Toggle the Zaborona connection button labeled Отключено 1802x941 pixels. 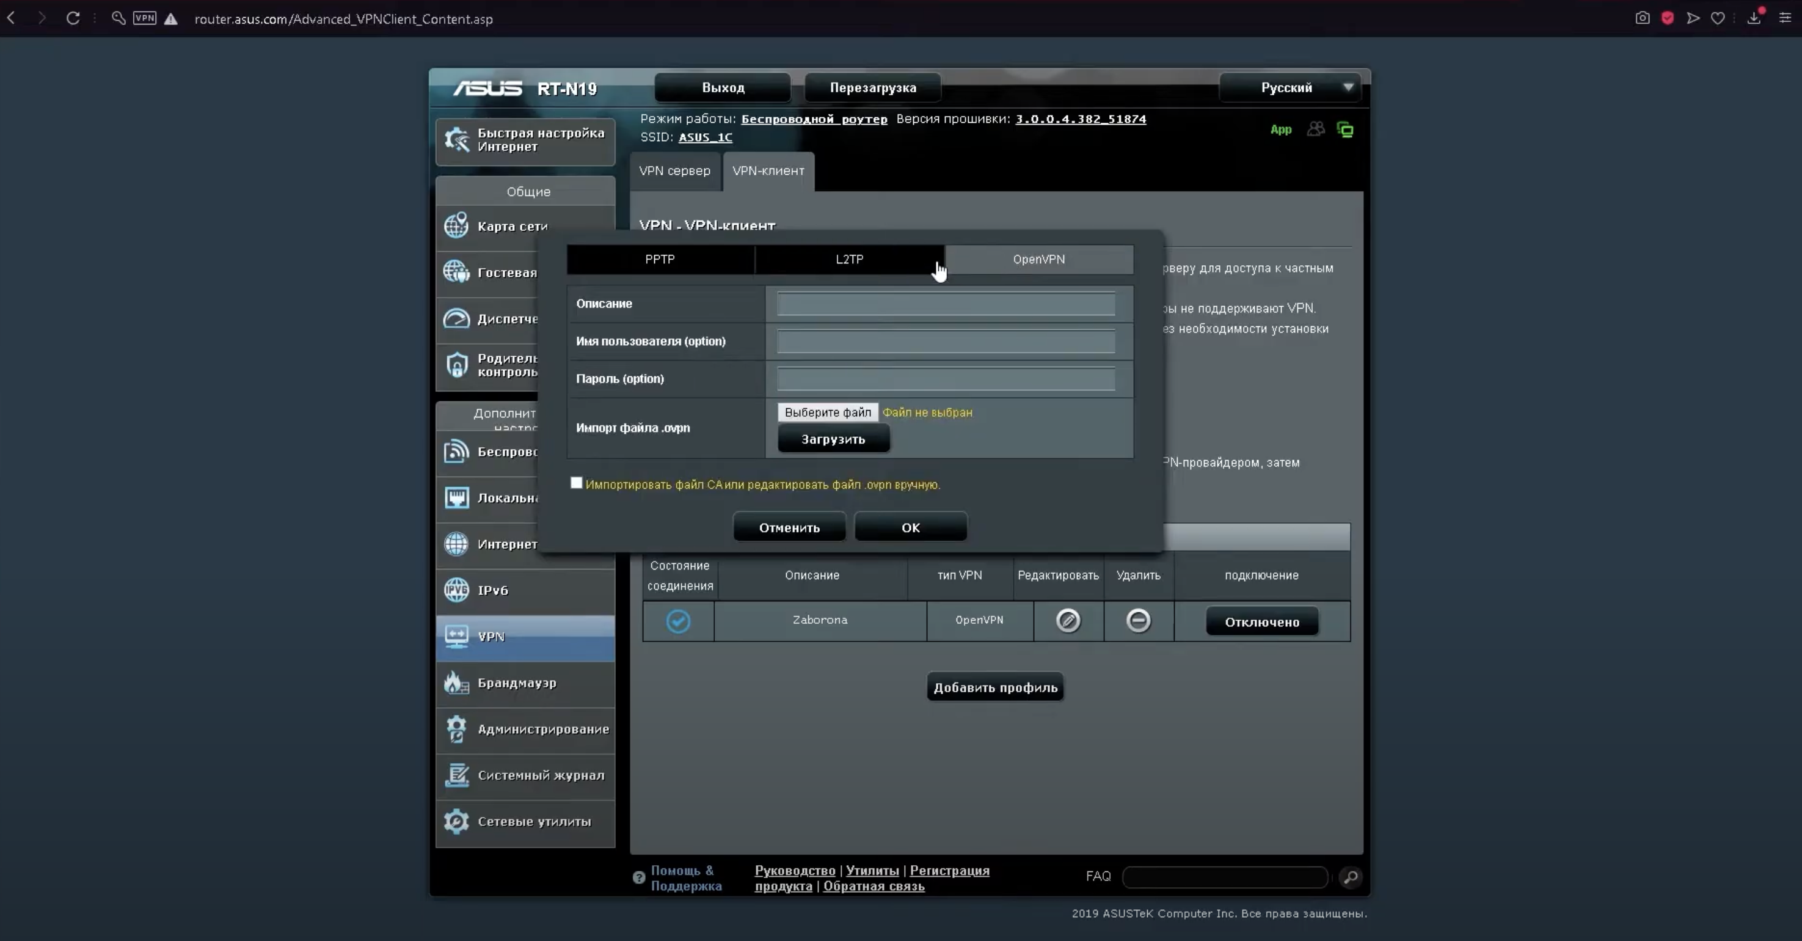pos(1261,622)
